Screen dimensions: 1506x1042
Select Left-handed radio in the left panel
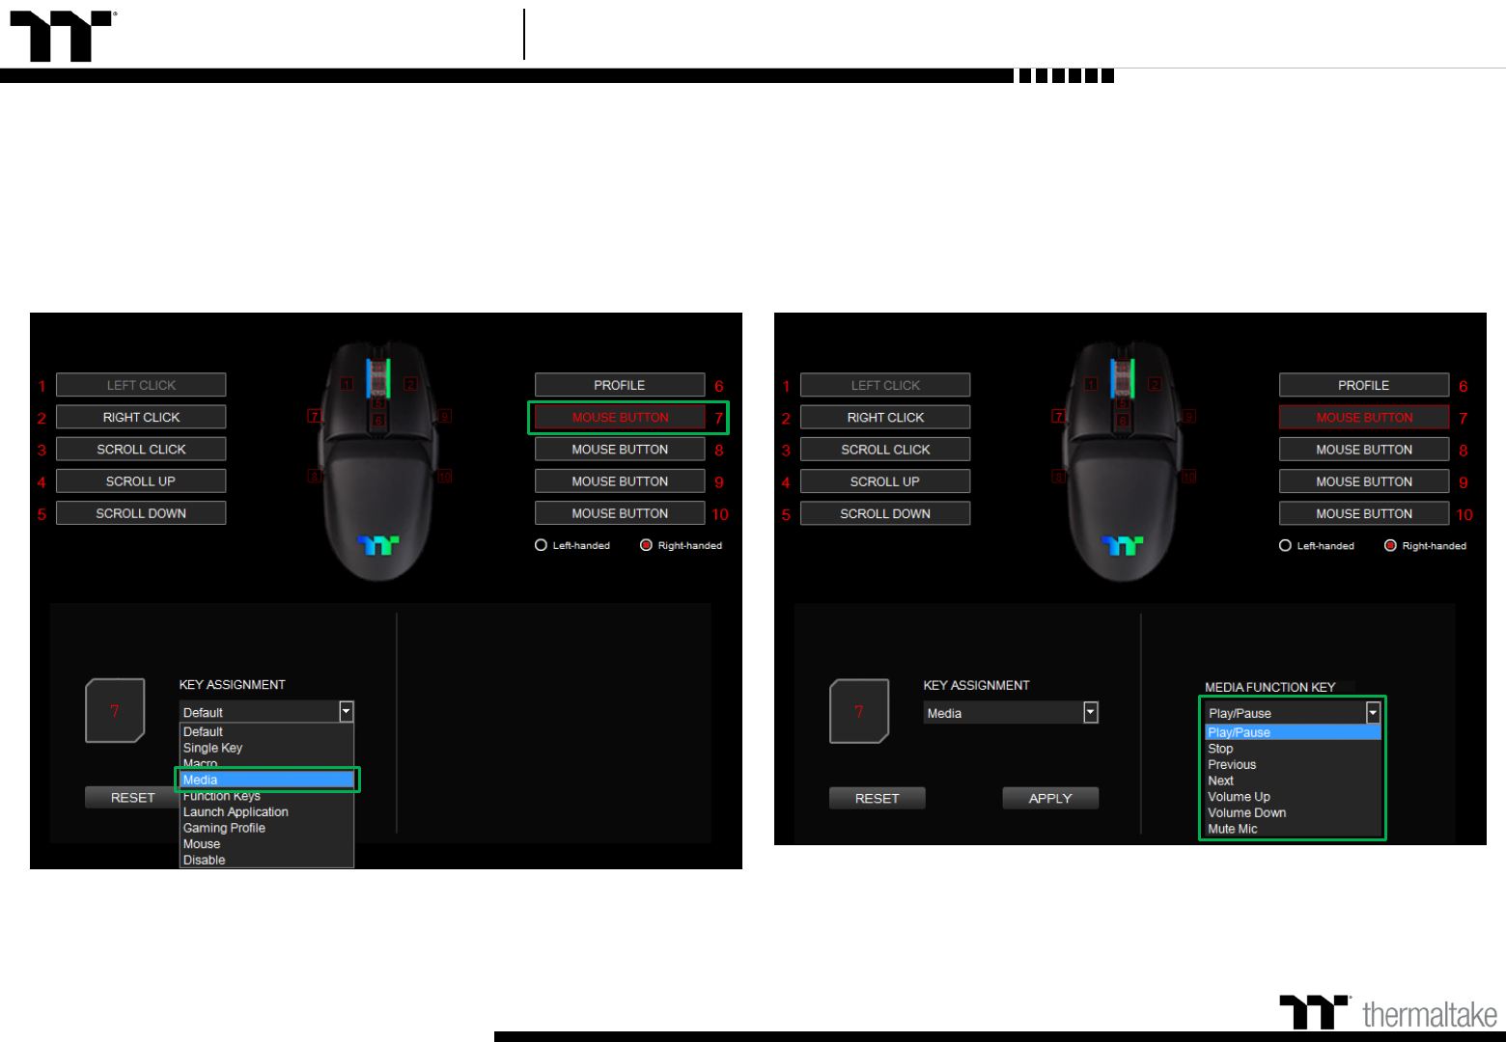[x=542, y=545]
